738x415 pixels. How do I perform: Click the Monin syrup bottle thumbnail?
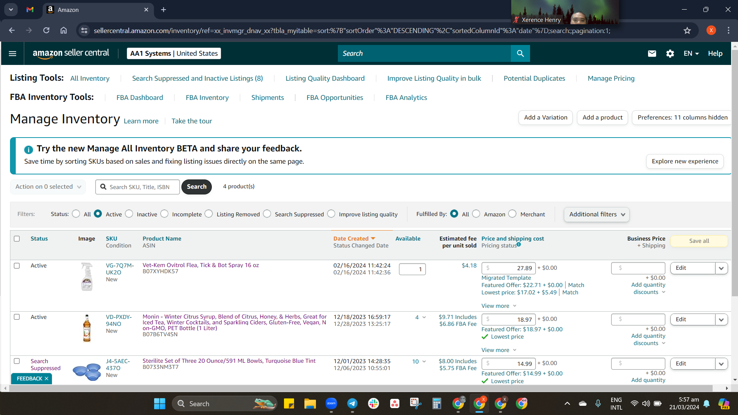pyautogui.click(x=87, y=328)
